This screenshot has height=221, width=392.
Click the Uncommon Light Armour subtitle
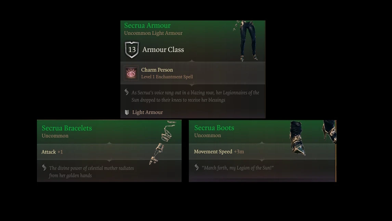tap(153, 33)
